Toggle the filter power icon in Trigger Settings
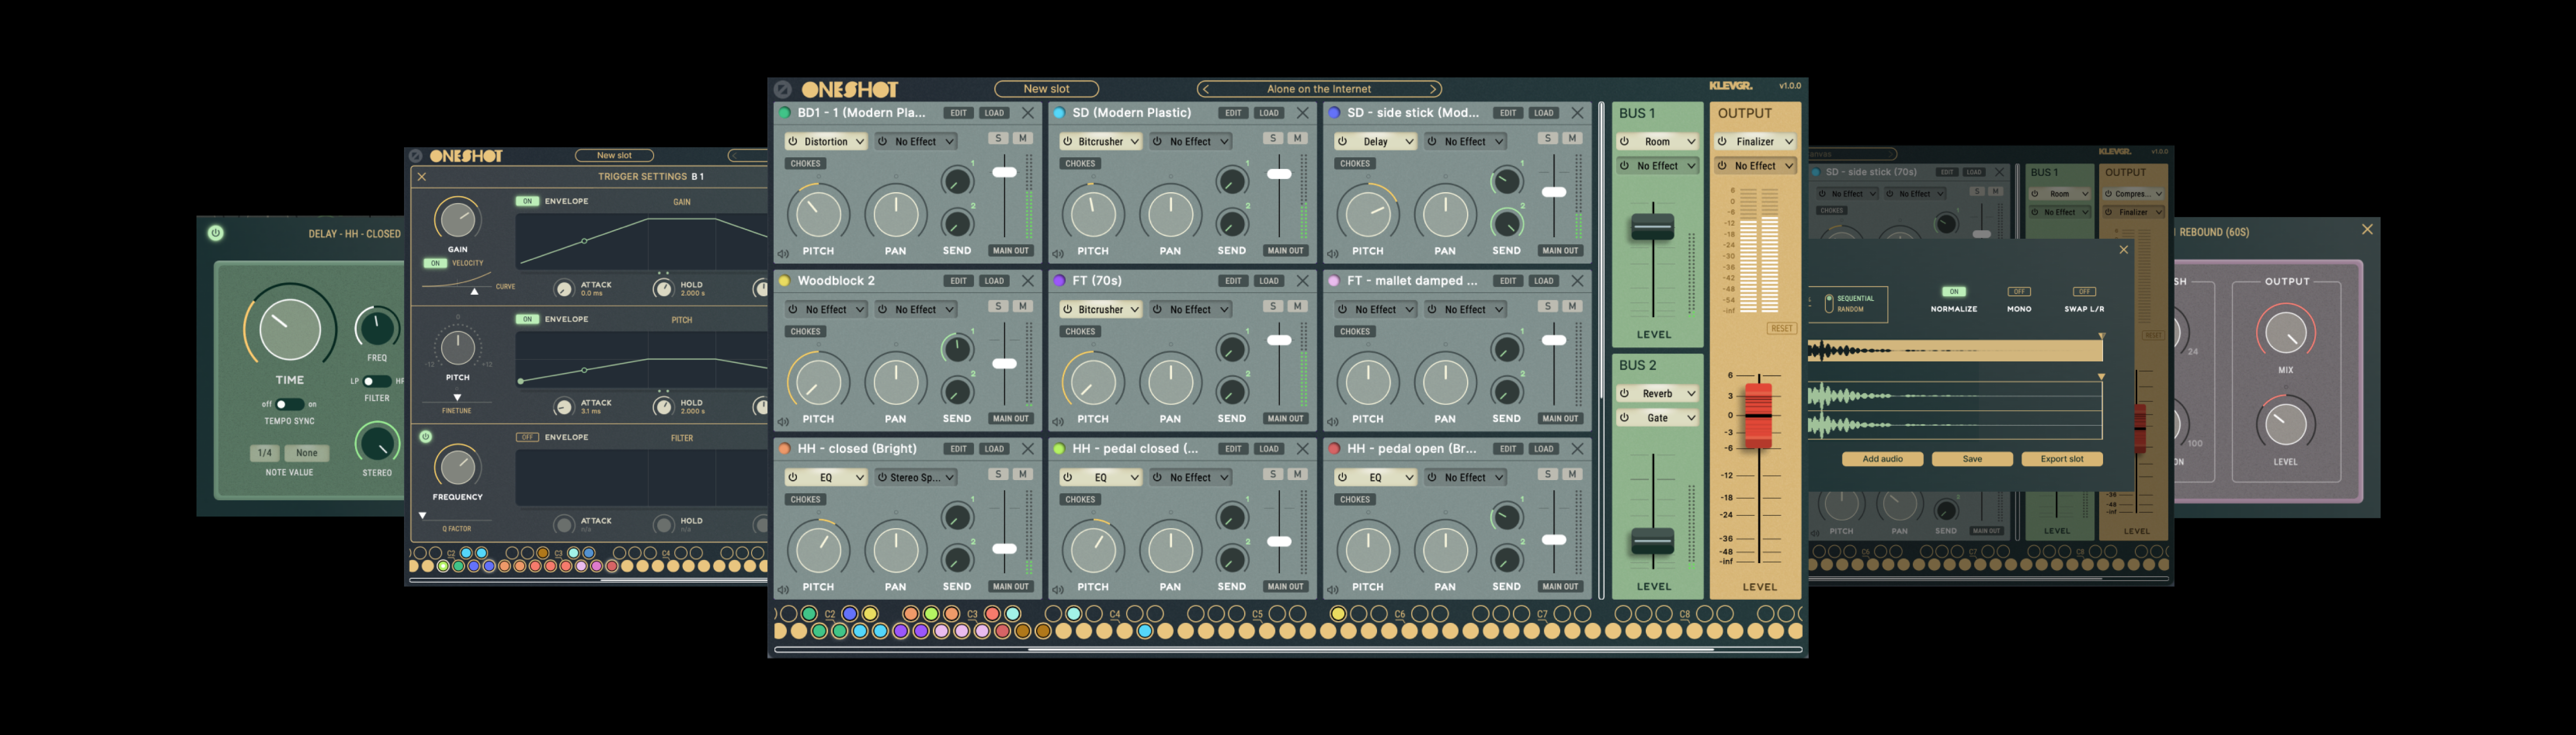This screenshot has height=735, width=2576. pyautogui.click(x=426, y=436)
